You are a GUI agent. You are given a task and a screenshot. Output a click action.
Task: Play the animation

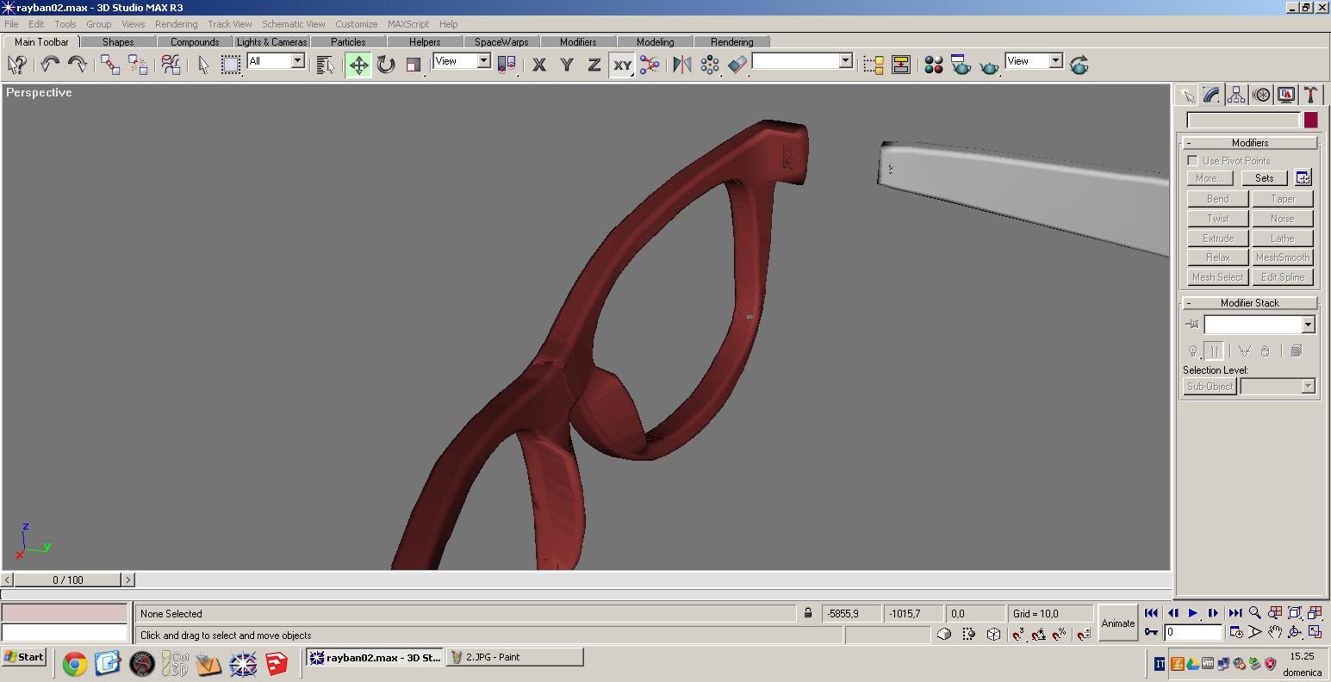[x=1193, y=613]
